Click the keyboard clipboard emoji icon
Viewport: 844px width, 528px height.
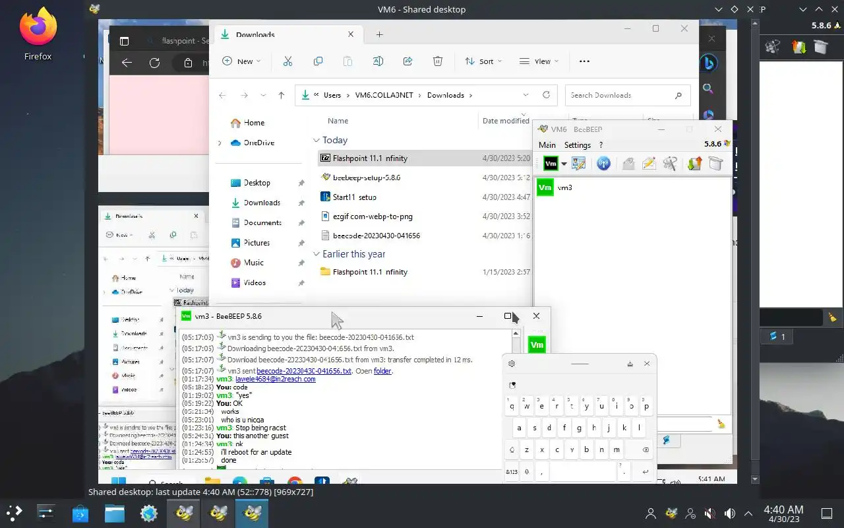[x=512, y=385]
